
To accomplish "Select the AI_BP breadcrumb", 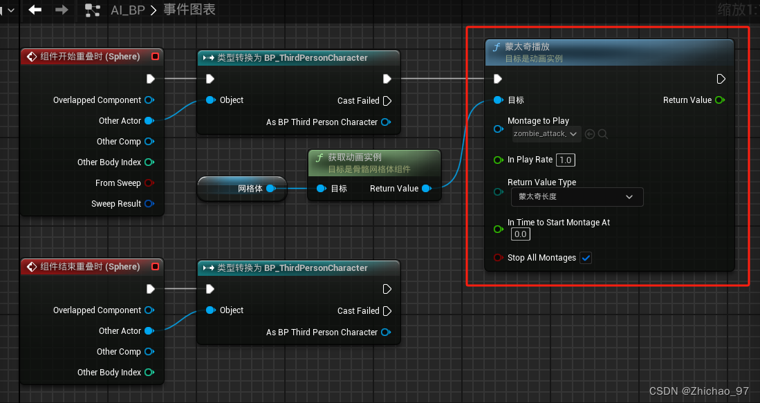I will pos(126,10).
